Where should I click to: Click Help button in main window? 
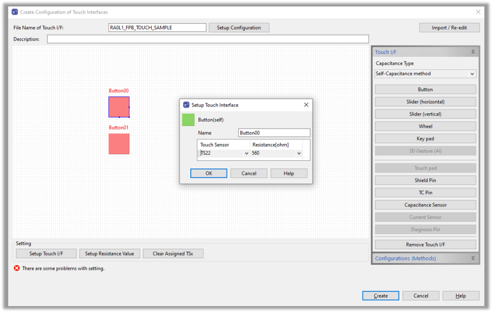point(461,295)
